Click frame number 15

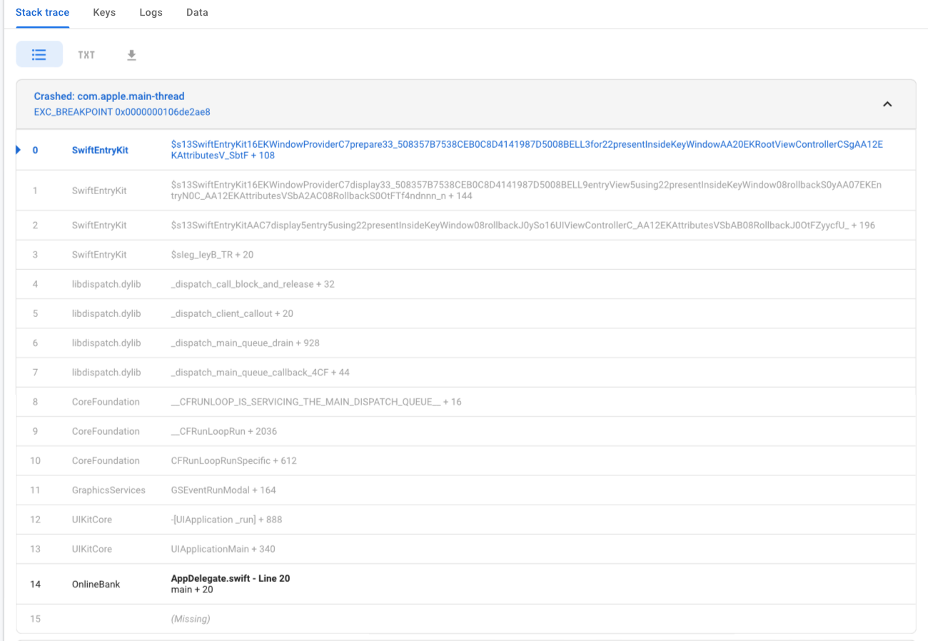point(35,619)
